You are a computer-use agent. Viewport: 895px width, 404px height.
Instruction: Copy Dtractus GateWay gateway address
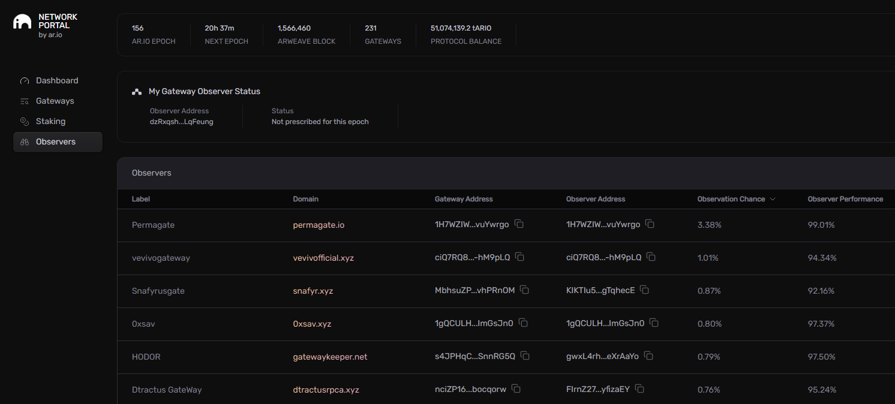[516, 389]
